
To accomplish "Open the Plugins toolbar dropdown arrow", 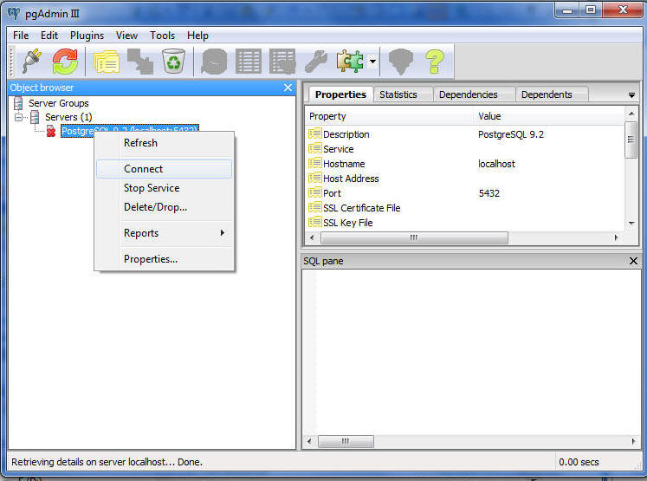I will (372, 62).
